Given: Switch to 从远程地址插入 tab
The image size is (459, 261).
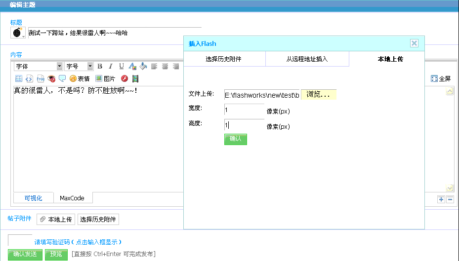Looking at the screenshot, I should [x=307, y=59].
